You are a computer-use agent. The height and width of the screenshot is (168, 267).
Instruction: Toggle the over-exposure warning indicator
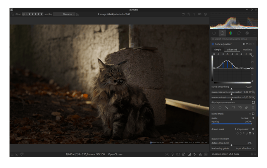click(189, 154)
